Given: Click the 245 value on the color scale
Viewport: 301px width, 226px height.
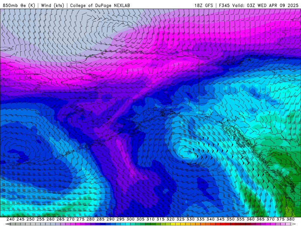Looking at the screenshot, I should [x=21, y=219].
